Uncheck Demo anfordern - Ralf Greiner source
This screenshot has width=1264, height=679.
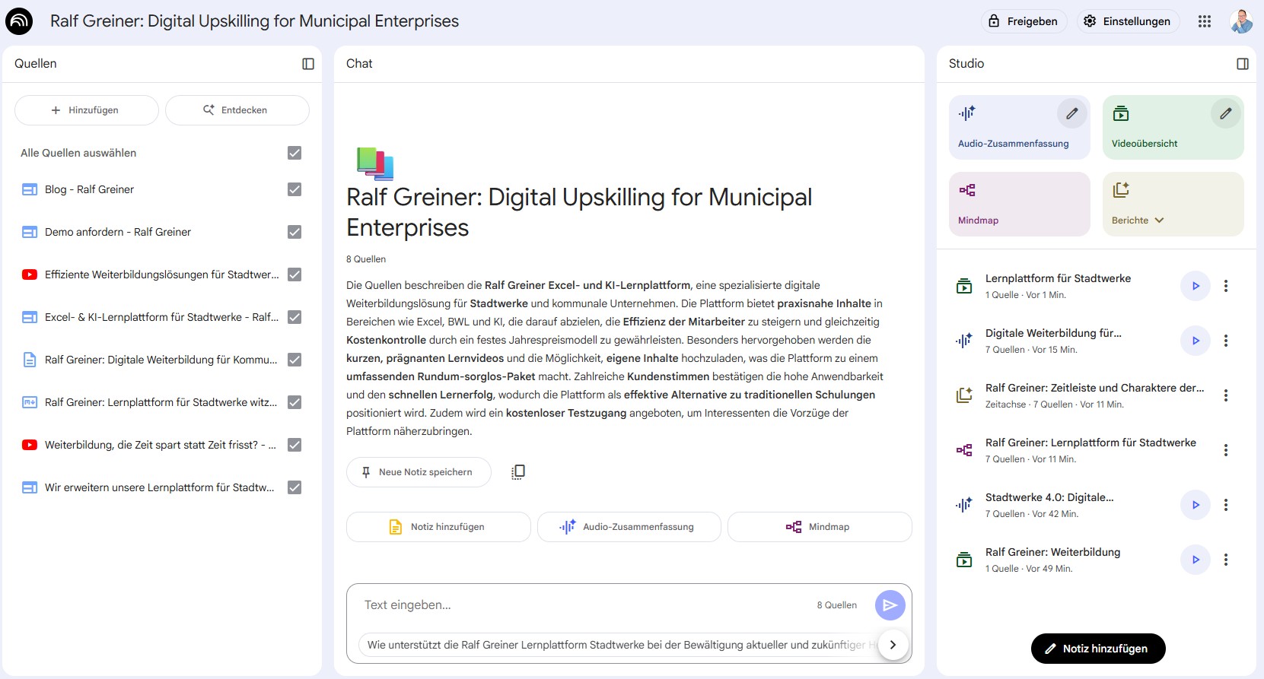(295, 232)
